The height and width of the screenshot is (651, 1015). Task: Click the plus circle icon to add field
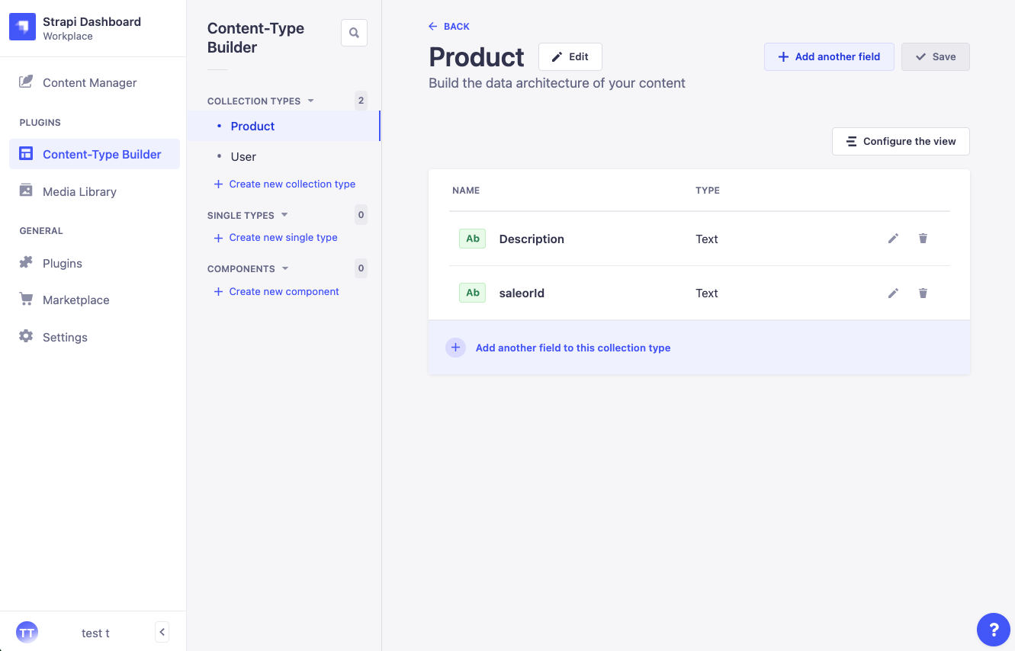point(455,348)
